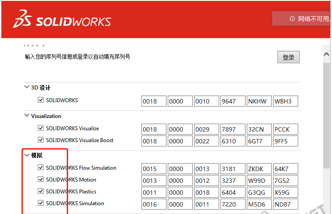Click the Plastics serial field G3QG

pyautogui.click(x=259, y=192)
